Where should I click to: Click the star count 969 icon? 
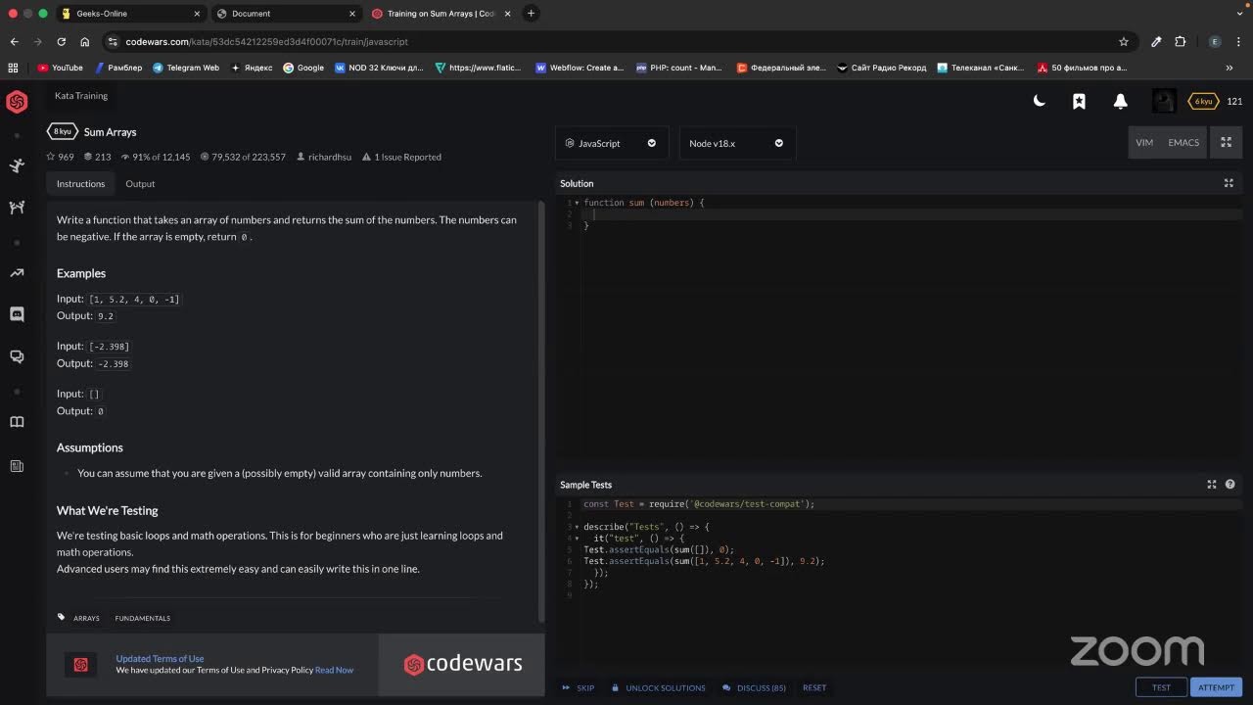coord(51,157)
